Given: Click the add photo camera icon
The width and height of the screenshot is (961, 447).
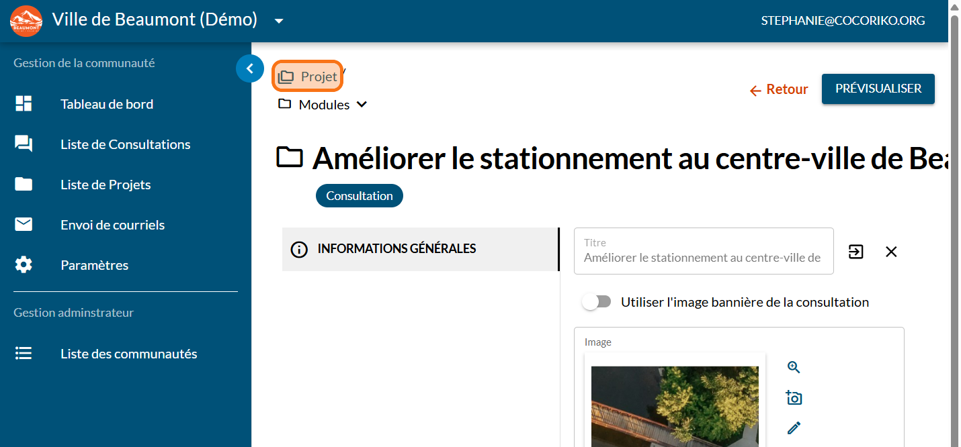Looking at the screenshot, I should click(x=794, y=398).
